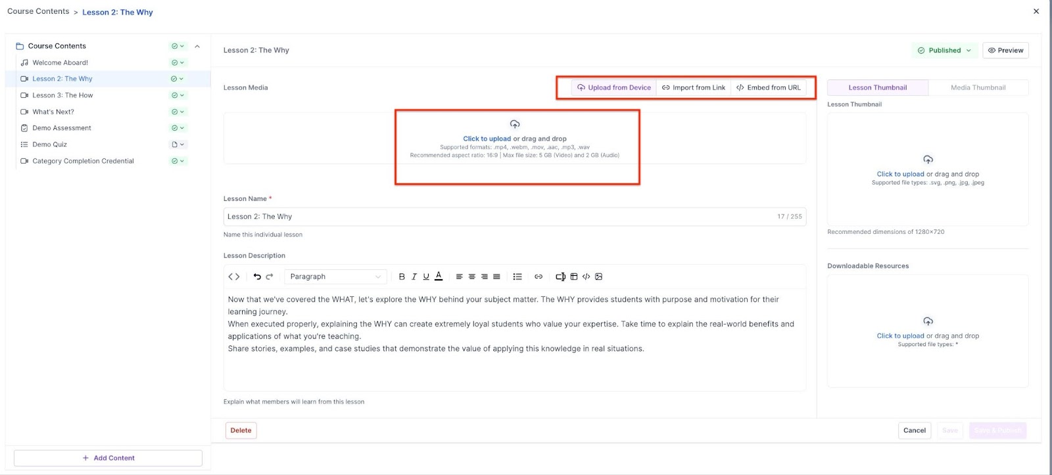Open status dropdown for Welcome Aboard!
Image resolution: width=1052 pixels, height=475 pixels.
pos(178,63)
